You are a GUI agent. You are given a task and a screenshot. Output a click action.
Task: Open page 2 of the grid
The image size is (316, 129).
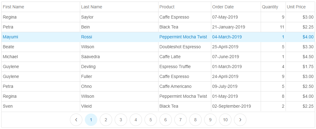point(106,120)
